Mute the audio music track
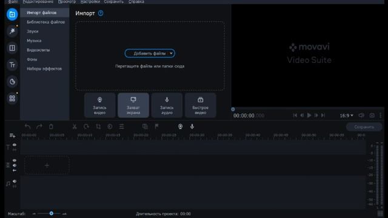 click(x=15, y=181)
